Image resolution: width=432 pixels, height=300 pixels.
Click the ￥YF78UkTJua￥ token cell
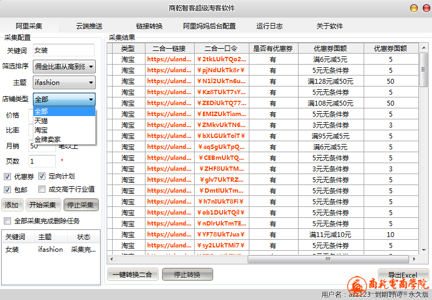[221, 235]
